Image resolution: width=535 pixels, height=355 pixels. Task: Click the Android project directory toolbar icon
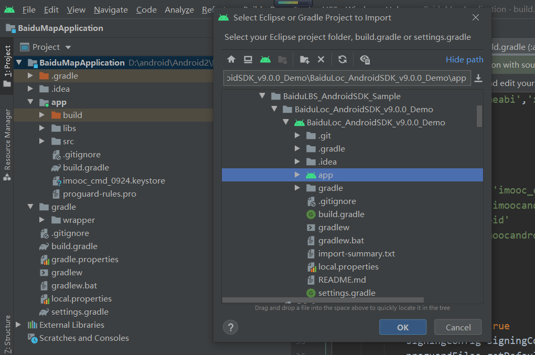pos(265,60)
